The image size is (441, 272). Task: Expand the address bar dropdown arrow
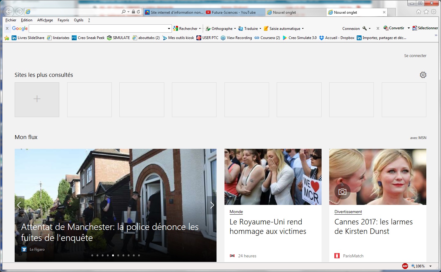pos(129,12)
